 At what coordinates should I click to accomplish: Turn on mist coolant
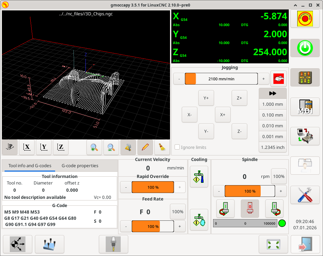coord(199,219)
